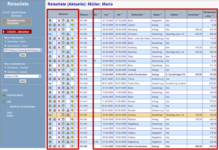Click Vorschuss value 545,00 in HV-383 row

(x=198, y=34)
